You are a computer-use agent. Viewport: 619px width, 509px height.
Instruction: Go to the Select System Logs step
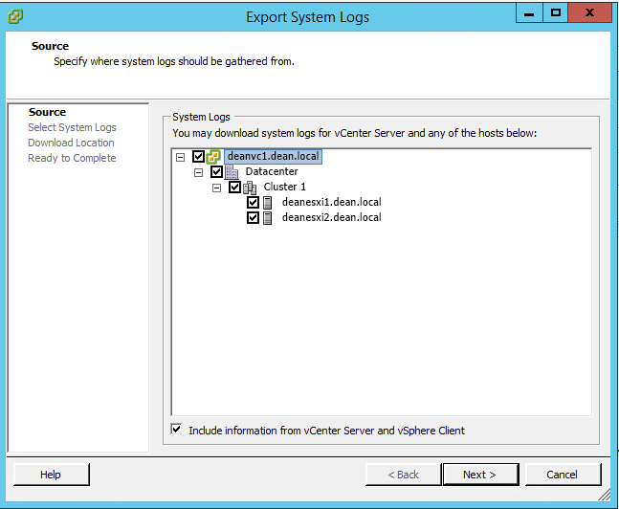click(72, 127)
